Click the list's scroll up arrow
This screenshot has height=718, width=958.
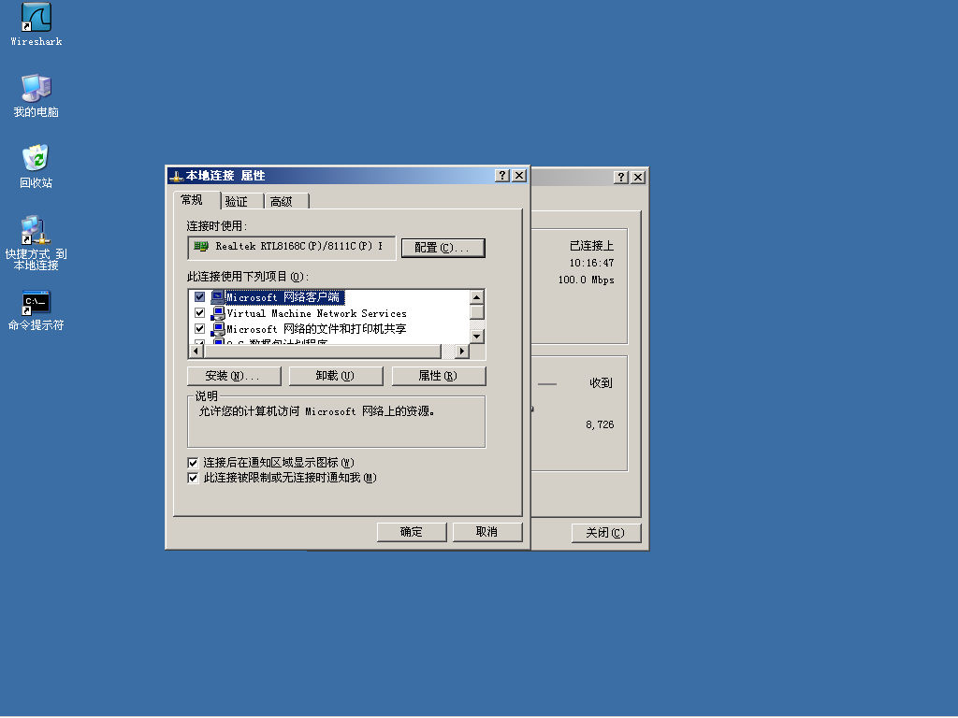[x=477, y=297]
